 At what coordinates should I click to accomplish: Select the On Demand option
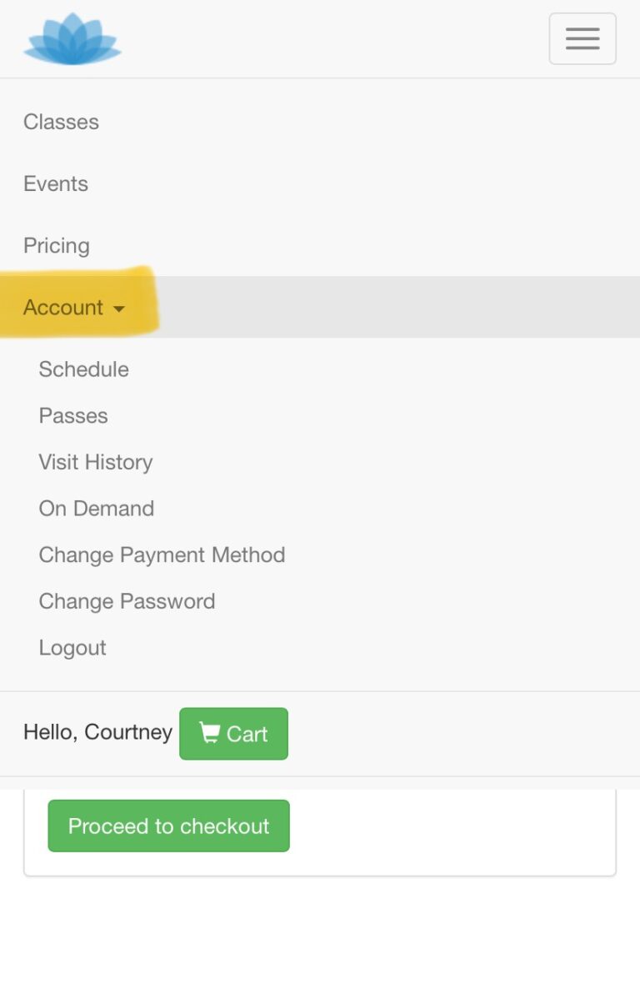[x=97, y=509]
